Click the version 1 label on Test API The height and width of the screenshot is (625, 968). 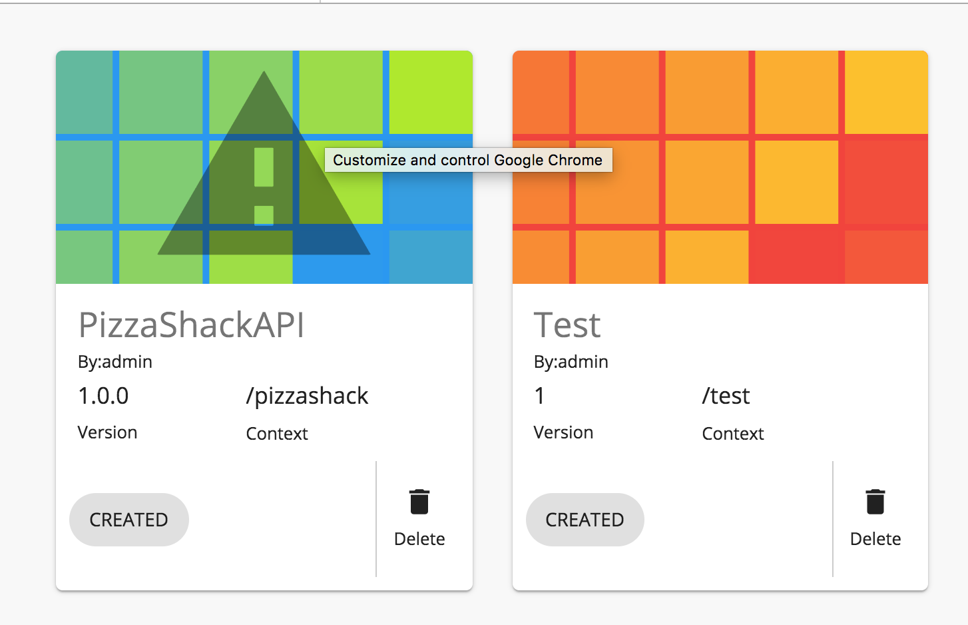(539, 396)
